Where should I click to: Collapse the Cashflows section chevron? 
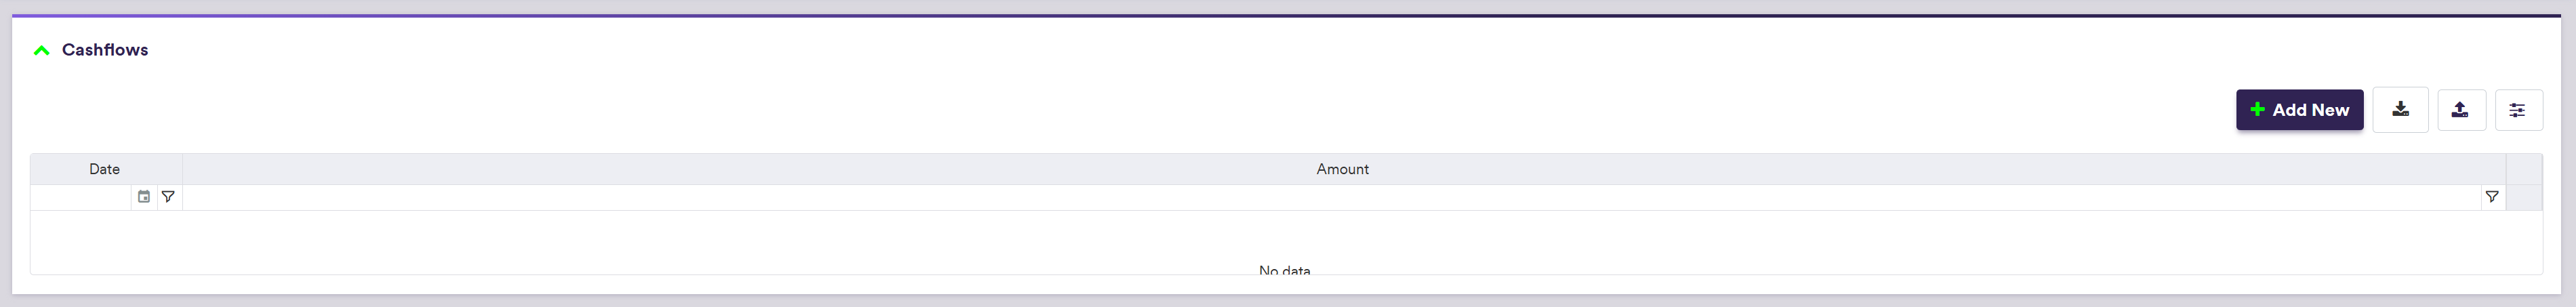point(41,50)
